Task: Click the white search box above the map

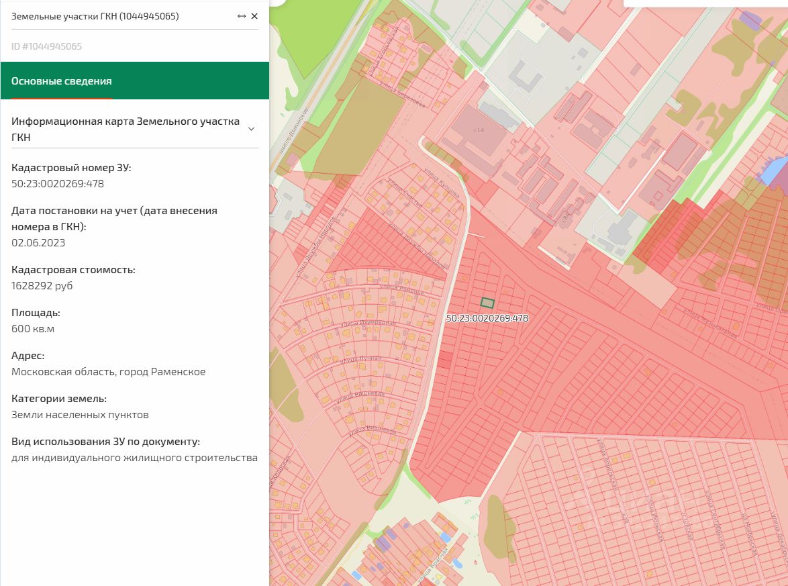Action: point(705,3)
